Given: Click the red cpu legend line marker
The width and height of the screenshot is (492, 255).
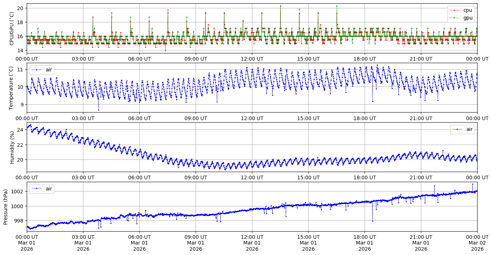Looking at the screenshot, I should pos(456,10).
